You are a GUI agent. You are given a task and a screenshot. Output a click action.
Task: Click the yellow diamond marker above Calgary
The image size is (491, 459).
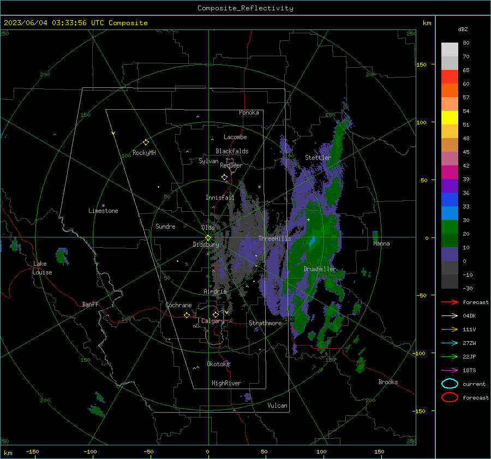pos(215,314)
